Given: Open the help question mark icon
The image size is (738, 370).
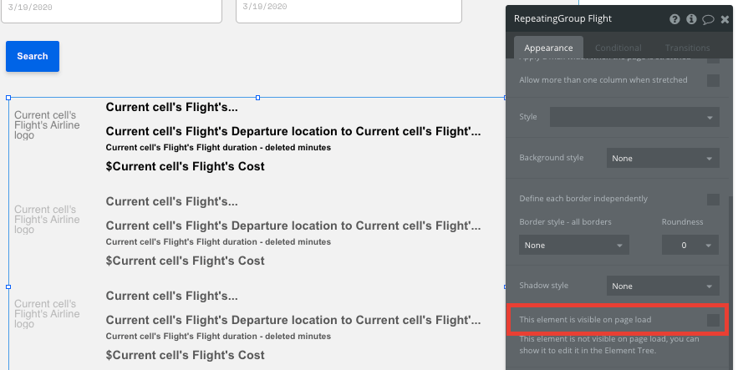Looking at the screenshot, I should click(674, 19).
